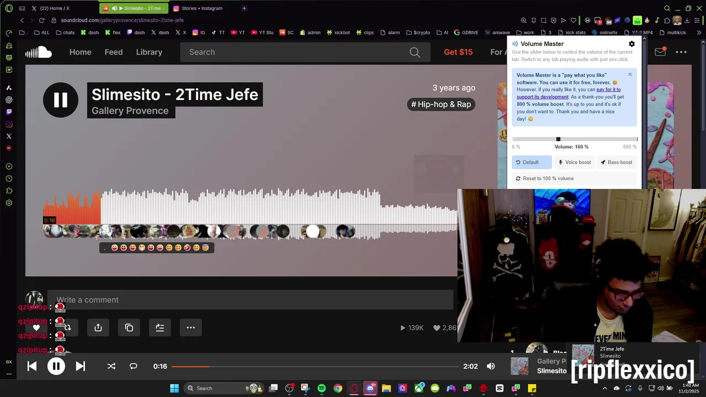706x397 pixels.
Task: Click the waveform to seek the track
Action: coord(250,214)
